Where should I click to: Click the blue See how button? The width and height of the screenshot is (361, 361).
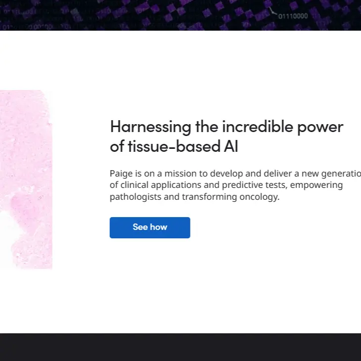tap(150, 227)
